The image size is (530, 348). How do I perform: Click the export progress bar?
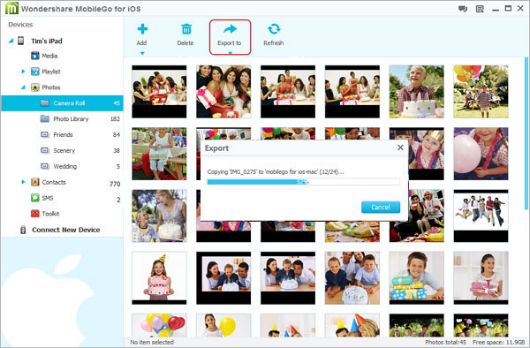click(304, 182)
